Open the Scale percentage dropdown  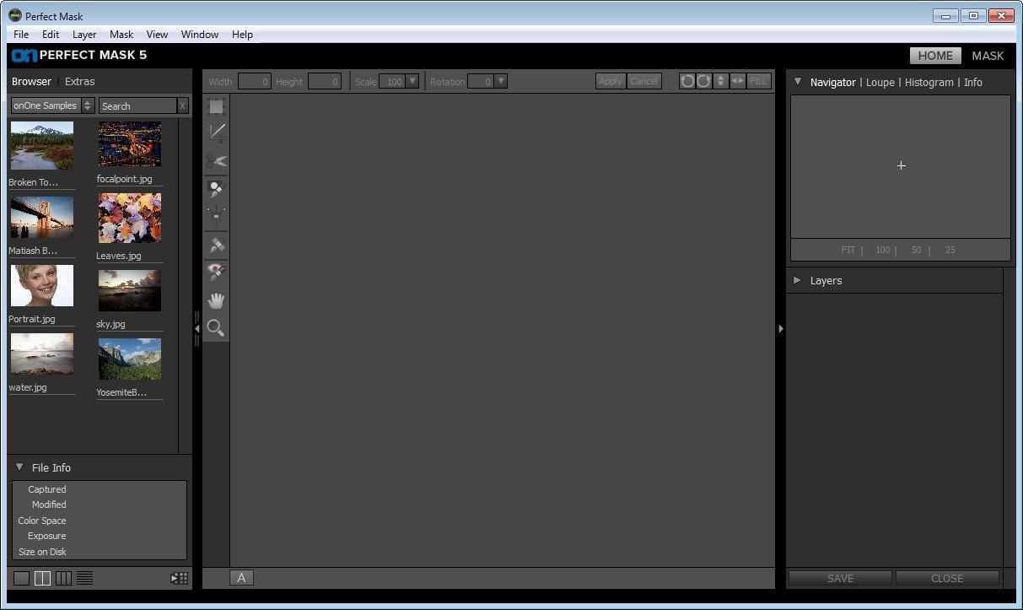pyautogui.click(x=412, y=81)
